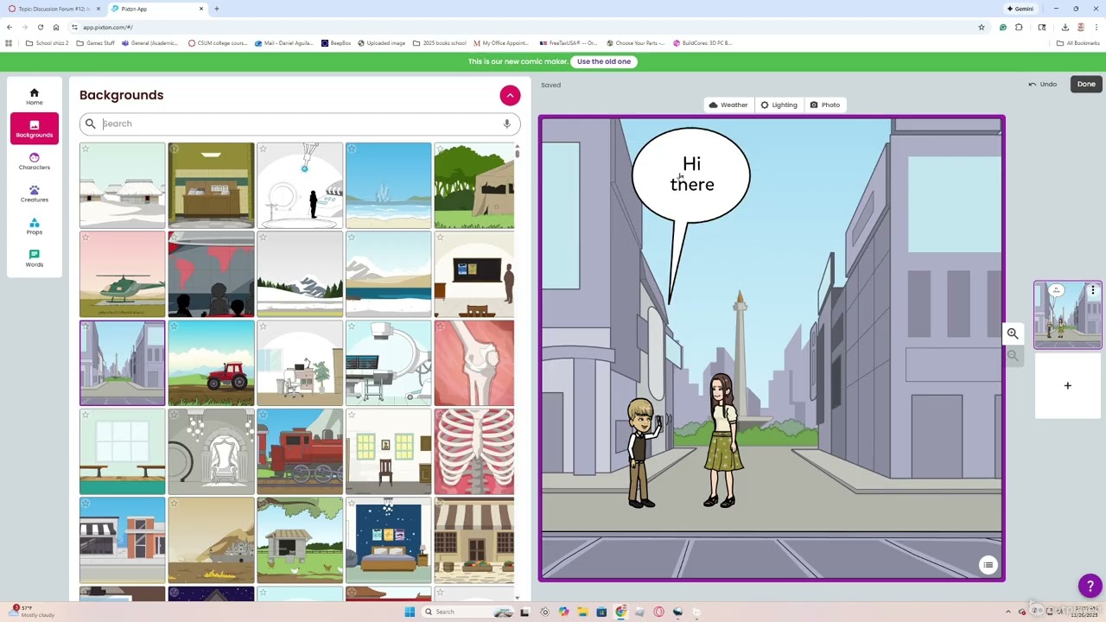Choose the knee joint anatomy background

[474, 363]
